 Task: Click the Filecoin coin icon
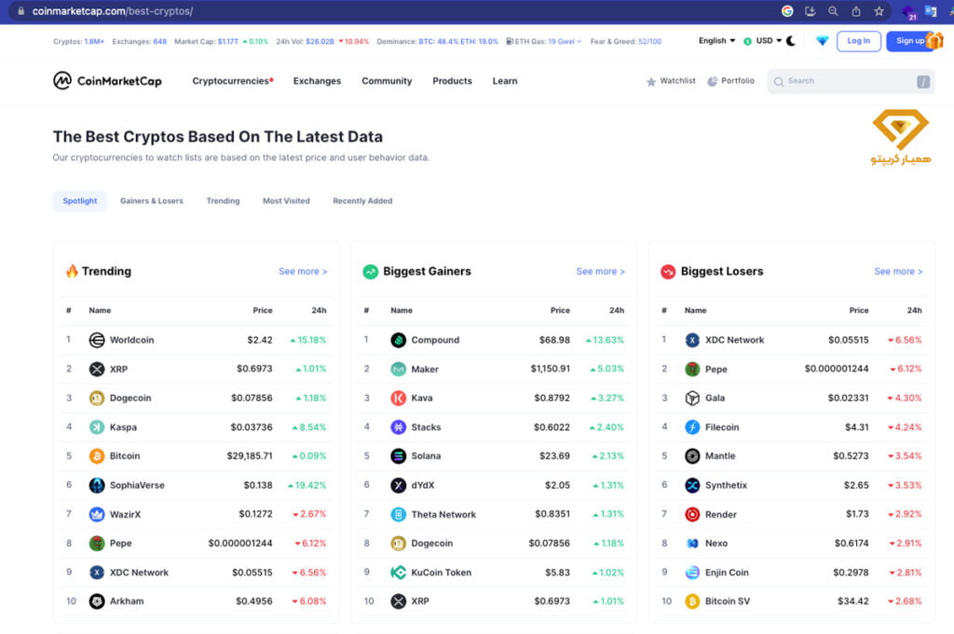tap(692, 426)
